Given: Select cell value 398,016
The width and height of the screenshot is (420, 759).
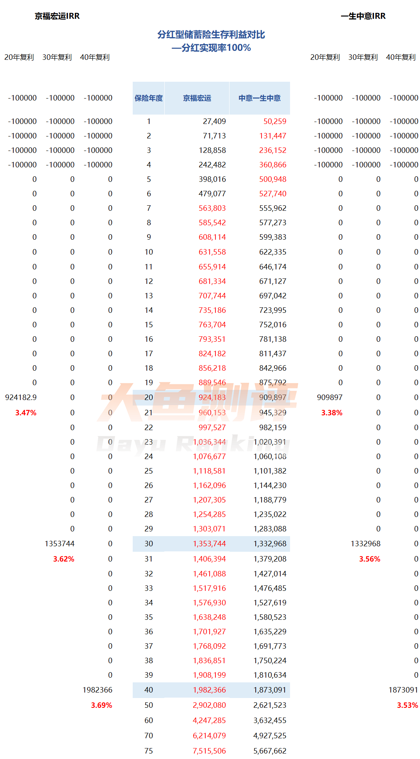Looking at the screenshot, I should [212, 179].
